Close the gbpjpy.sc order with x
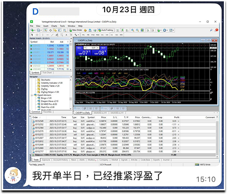Screen dimensions: 227x194 click(178, 151)
